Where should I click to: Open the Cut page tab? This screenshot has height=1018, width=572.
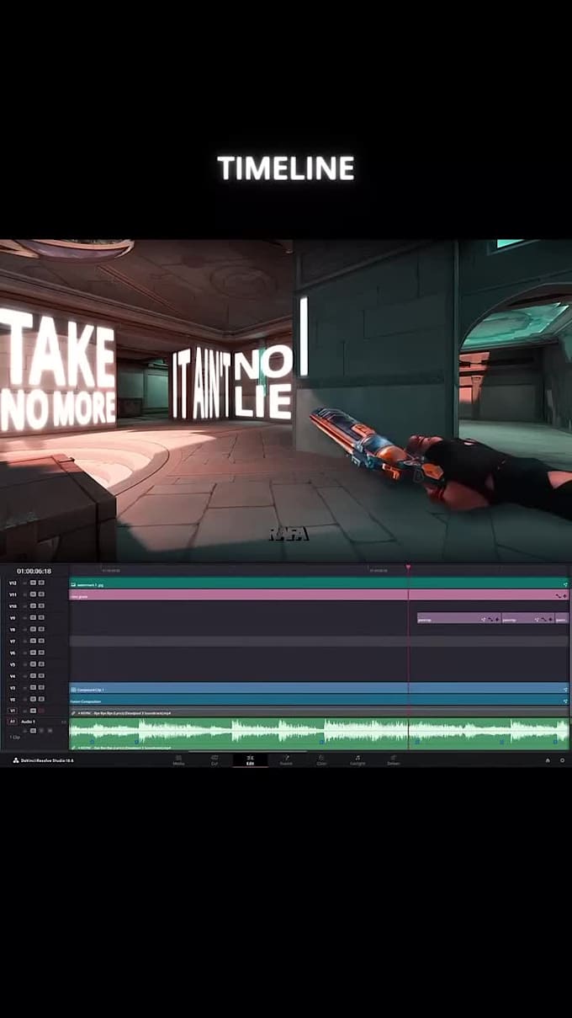click(214, 760)
